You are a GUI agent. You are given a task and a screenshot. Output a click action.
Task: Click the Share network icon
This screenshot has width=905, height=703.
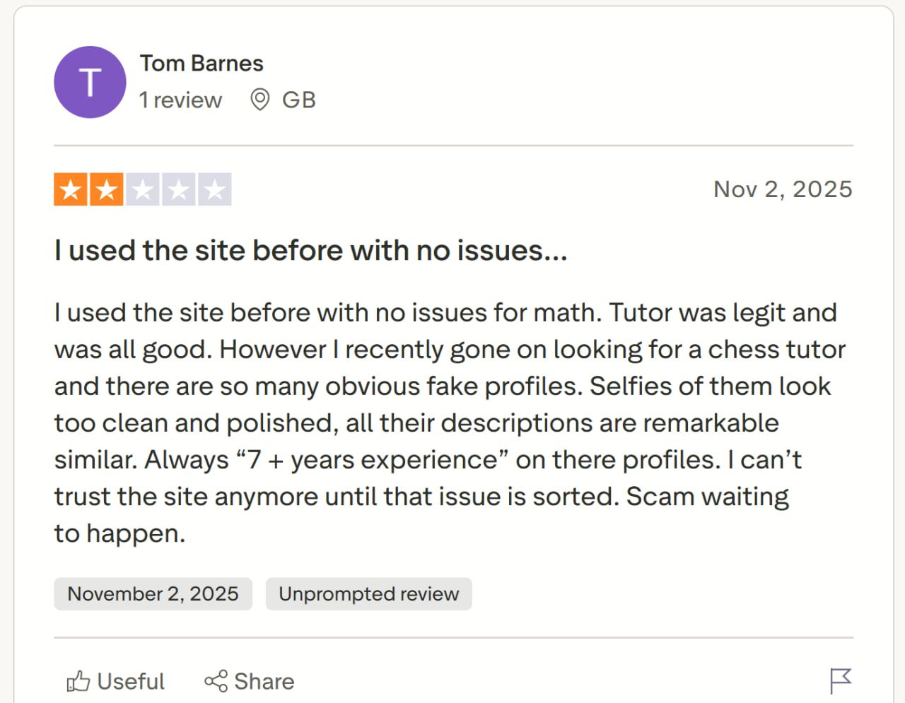click(x=216, y=681)
